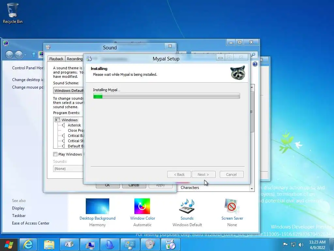Screen dimensions: 334x251
Task: Open the Display link under See also
Action: [x=18, y=208]
